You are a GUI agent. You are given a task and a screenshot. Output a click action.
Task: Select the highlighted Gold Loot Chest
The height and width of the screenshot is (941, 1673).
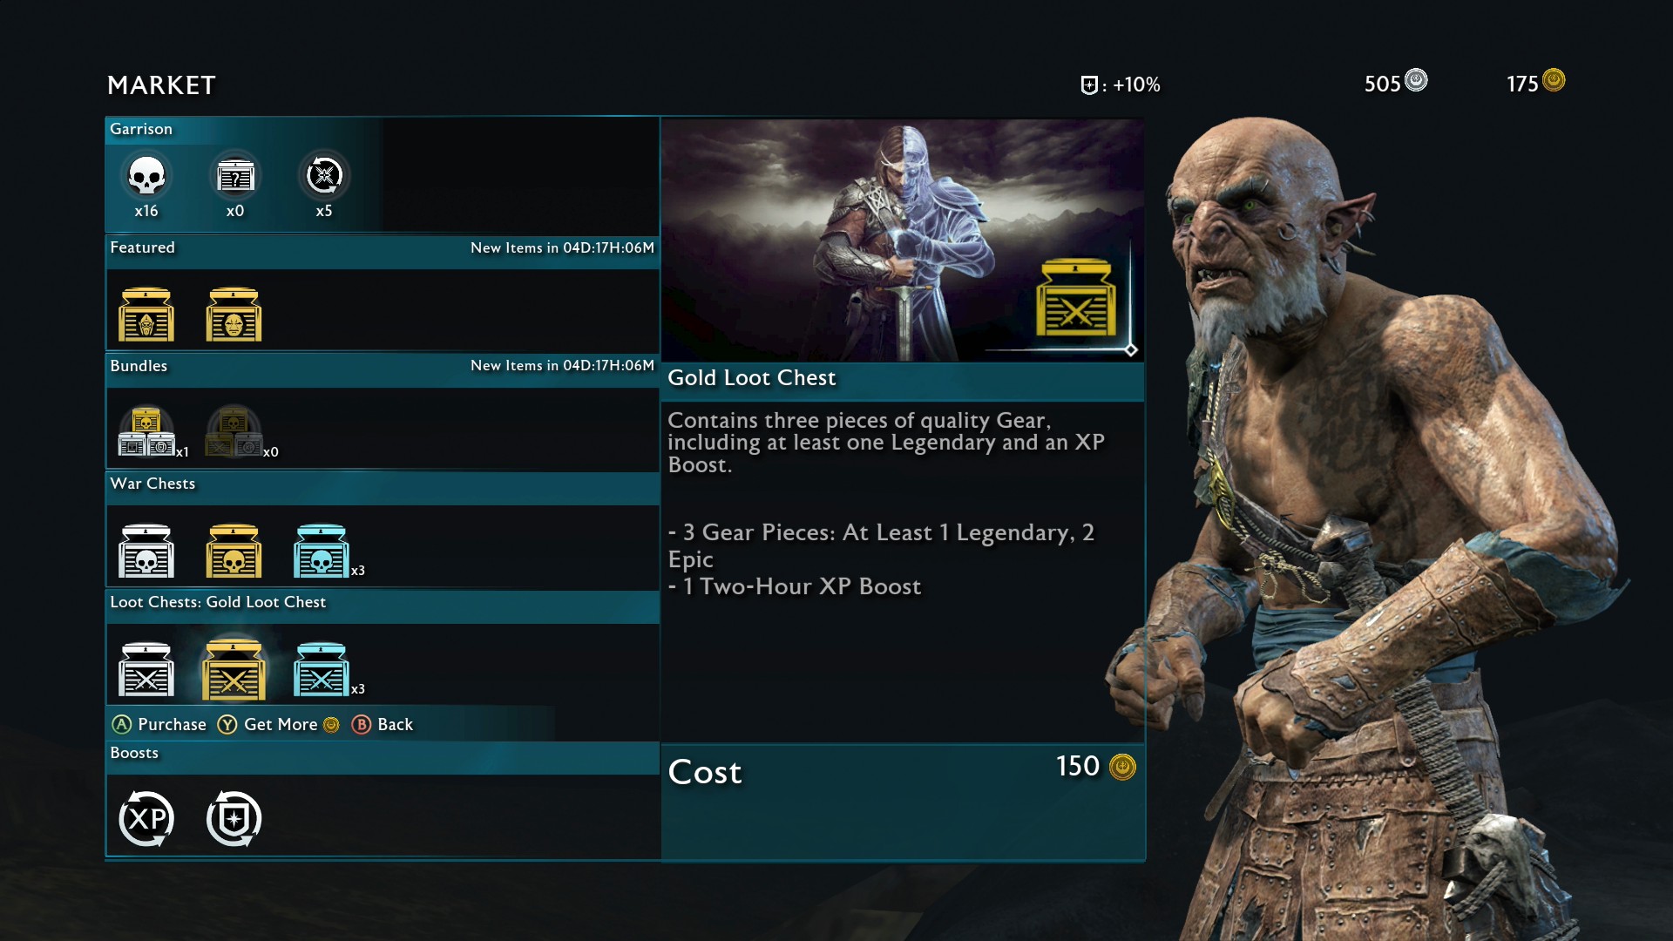[234, 669]
